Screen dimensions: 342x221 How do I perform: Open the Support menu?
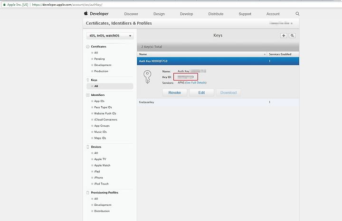point(245,14)
